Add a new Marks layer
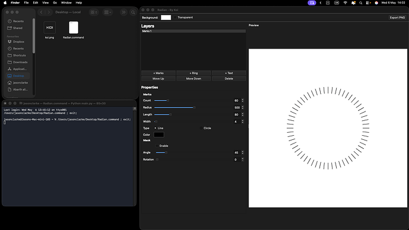This screenshot has height=230, width=409. pyautogui.click(x=158, y=73)
